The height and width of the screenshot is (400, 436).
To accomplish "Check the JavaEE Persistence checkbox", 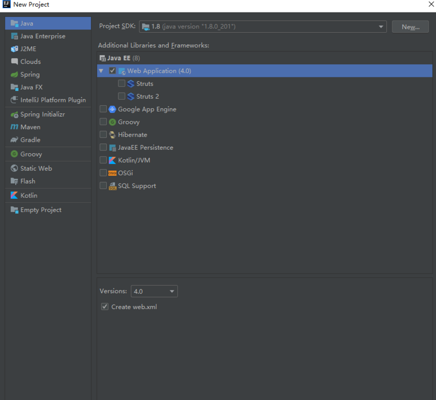I will (103, 147).
